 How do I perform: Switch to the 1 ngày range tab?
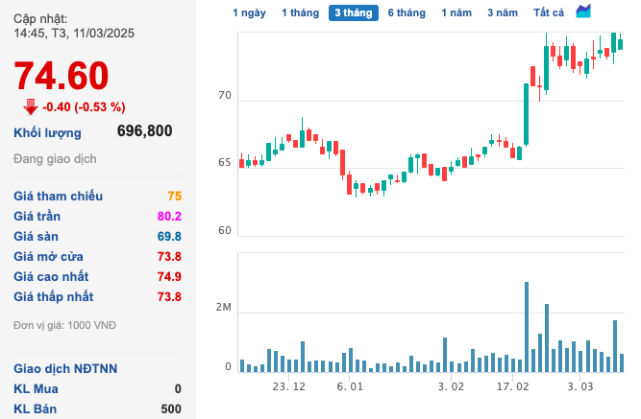point(250,12)
